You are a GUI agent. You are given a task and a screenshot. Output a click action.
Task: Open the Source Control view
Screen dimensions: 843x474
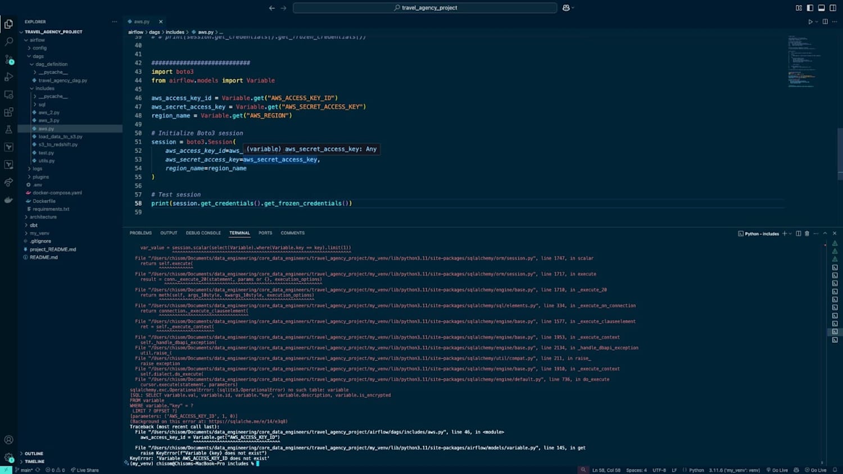click(x=8, y=59)
